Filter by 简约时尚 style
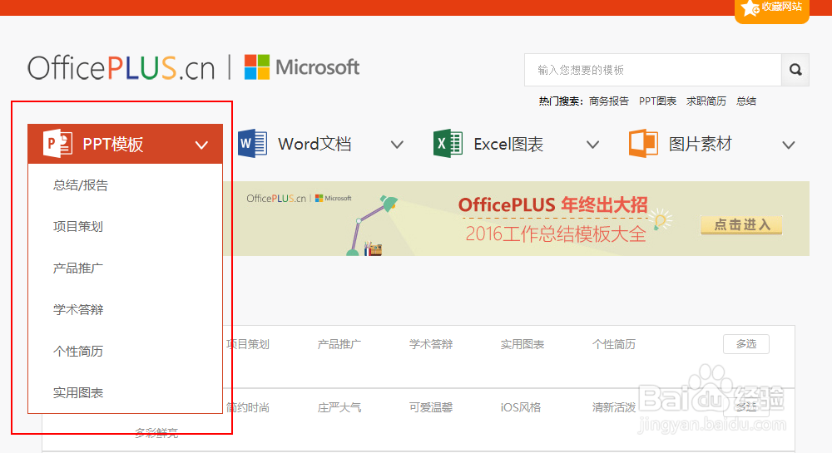This screenshot has height=453, width=832. (x=248, y=407)
